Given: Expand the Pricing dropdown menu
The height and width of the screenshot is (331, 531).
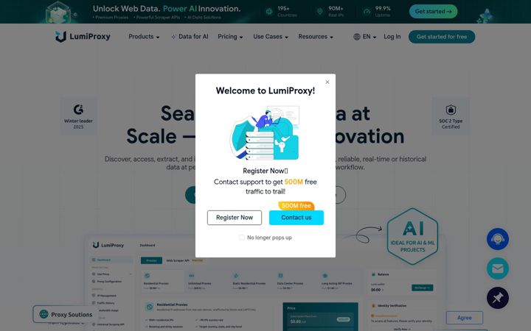Looking at the screenshot, I should 230,37.
